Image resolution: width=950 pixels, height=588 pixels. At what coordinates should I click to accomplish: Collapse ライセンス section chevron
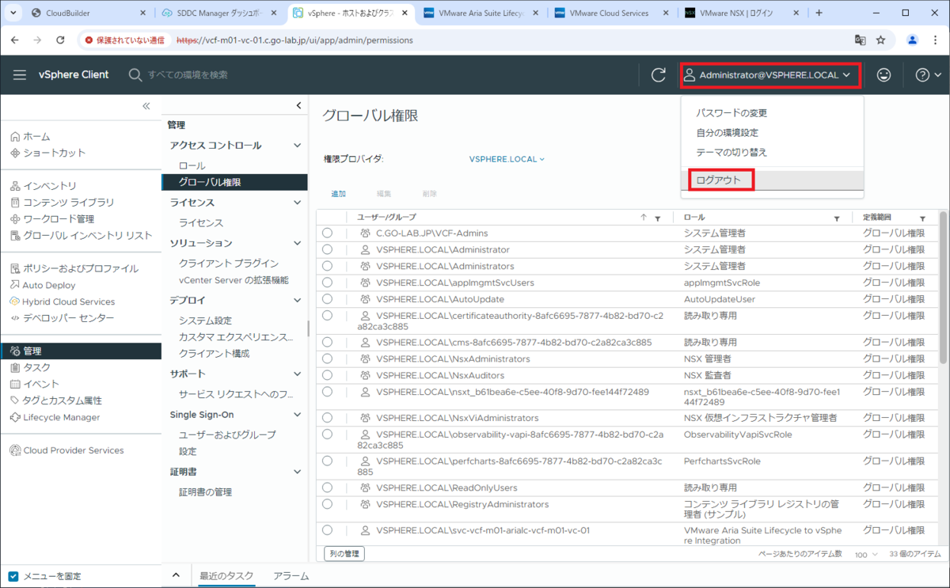pos(298,203)
